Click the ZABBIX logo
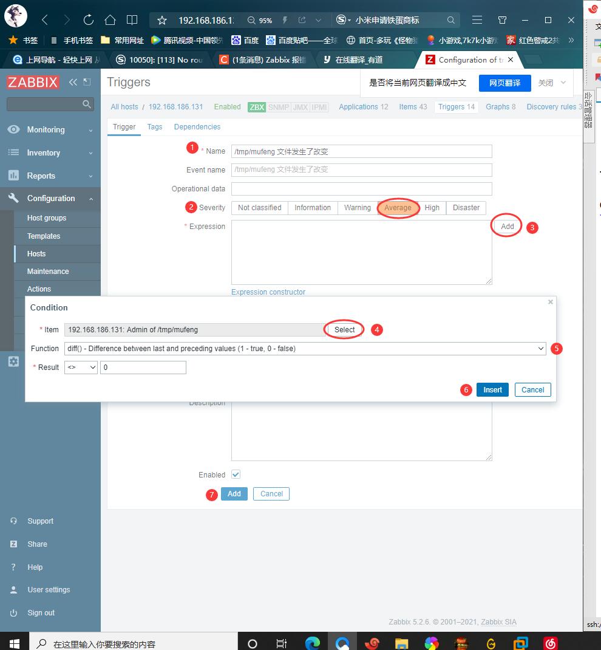Viewport: 601px width, 650px height. pyautogui.click(x=33, y=82)
